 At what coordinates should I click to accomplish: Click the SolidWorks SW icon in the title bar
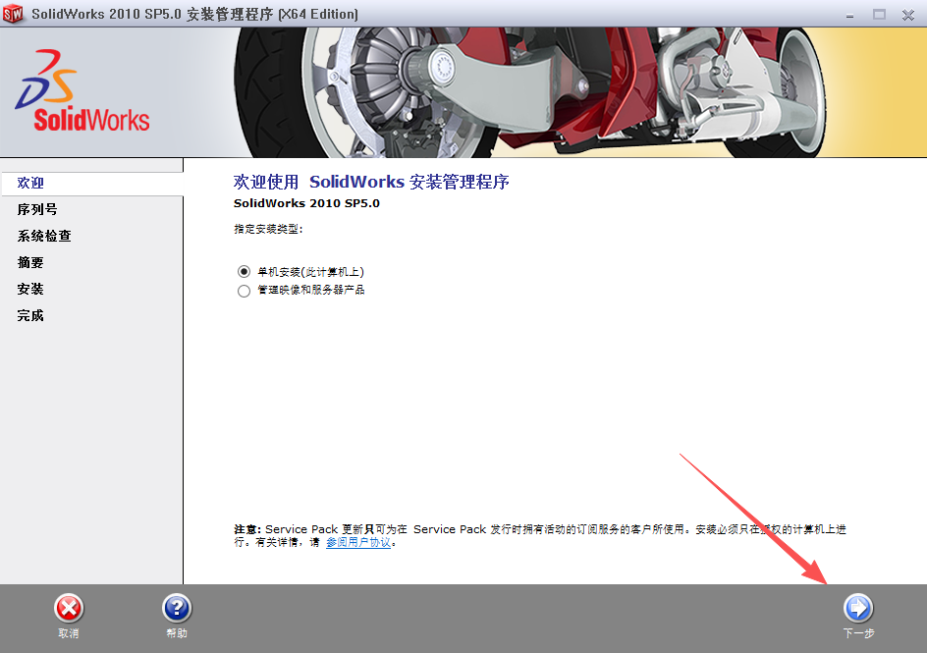pos(13,14)
